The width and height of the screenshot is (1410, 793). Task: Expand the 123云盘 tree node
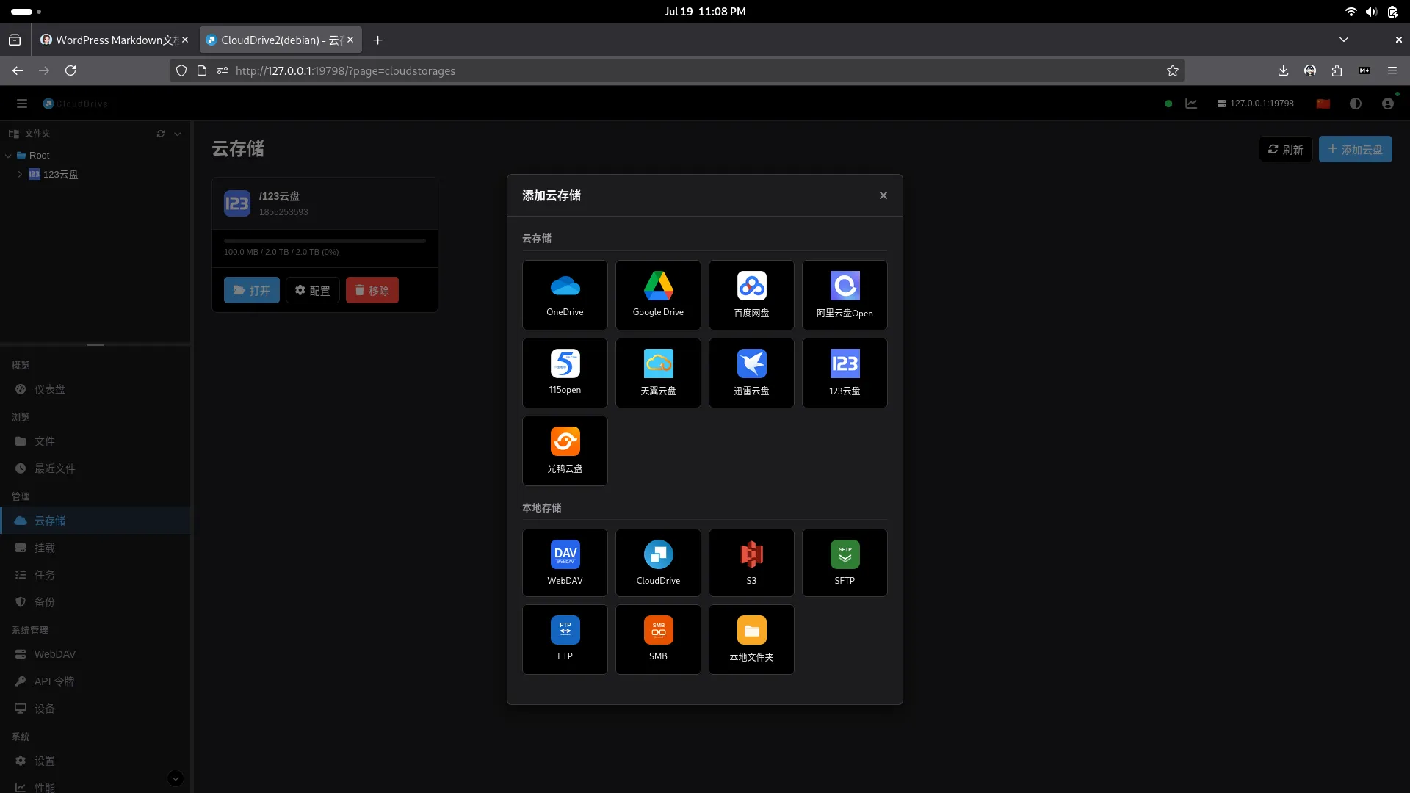(20, 174)
